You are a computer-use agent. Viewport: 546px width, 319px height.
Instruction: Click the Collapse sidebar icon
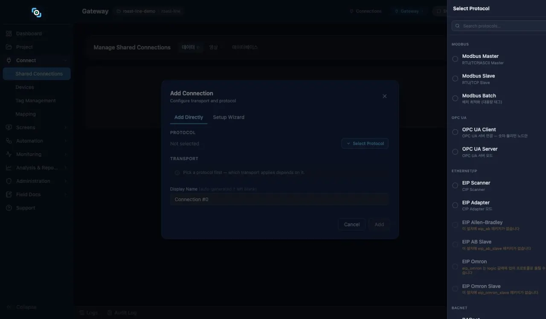pyautogui.click(x=9, y=307)
